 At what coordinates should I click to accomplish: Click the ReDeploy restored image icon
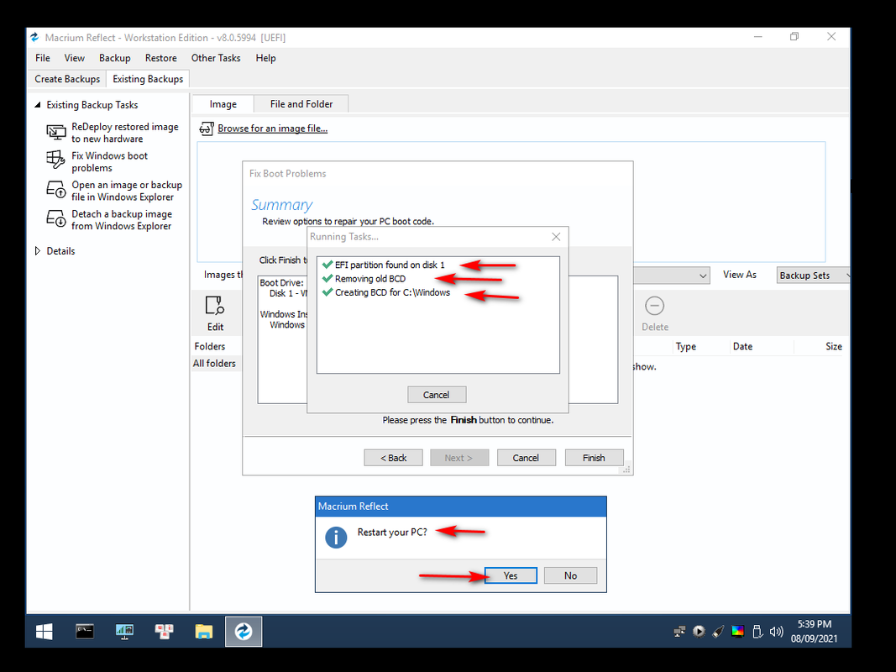tap(56, 133)
